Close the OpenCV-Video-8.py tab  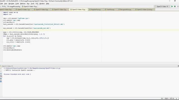(x=49, y=10)
